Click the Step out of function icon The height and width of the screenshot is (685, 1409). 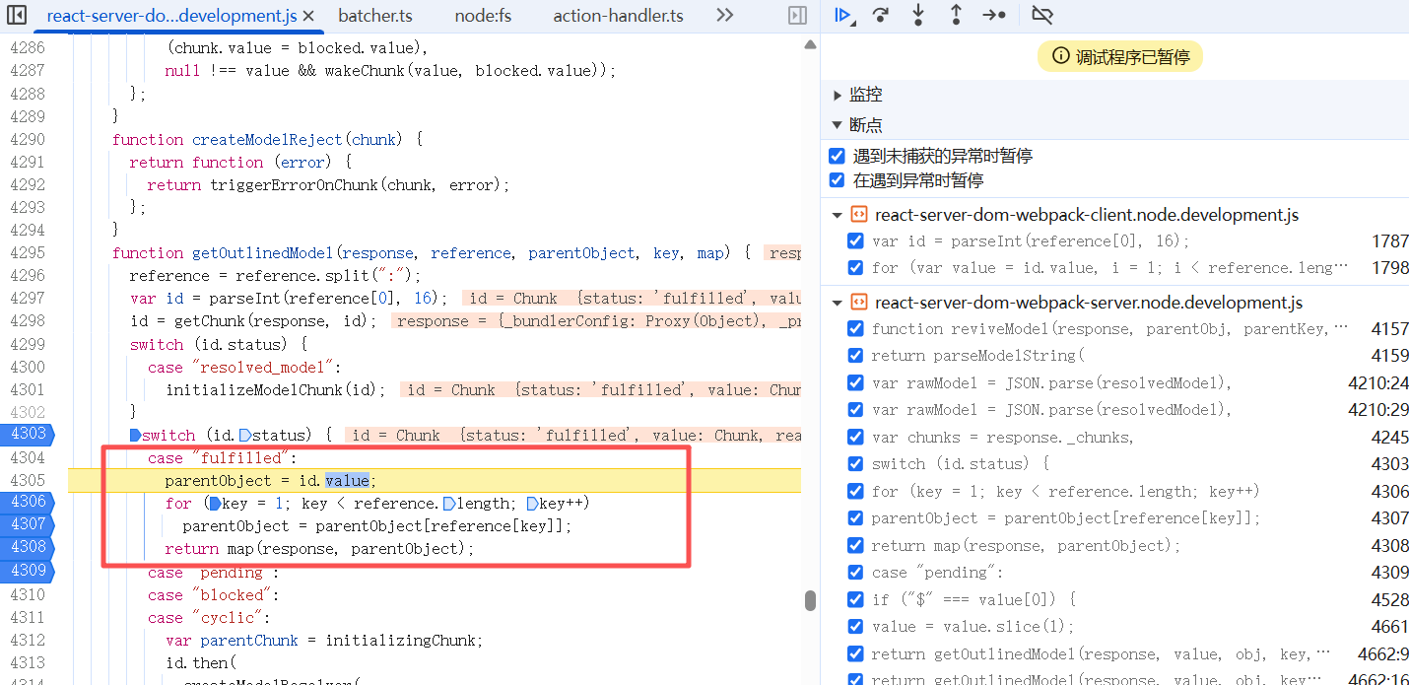coord(956,15)
